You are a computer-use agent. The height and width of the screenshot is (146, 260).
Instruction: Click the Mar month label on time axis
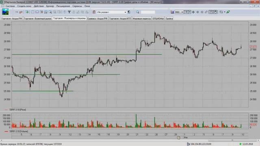186,137
